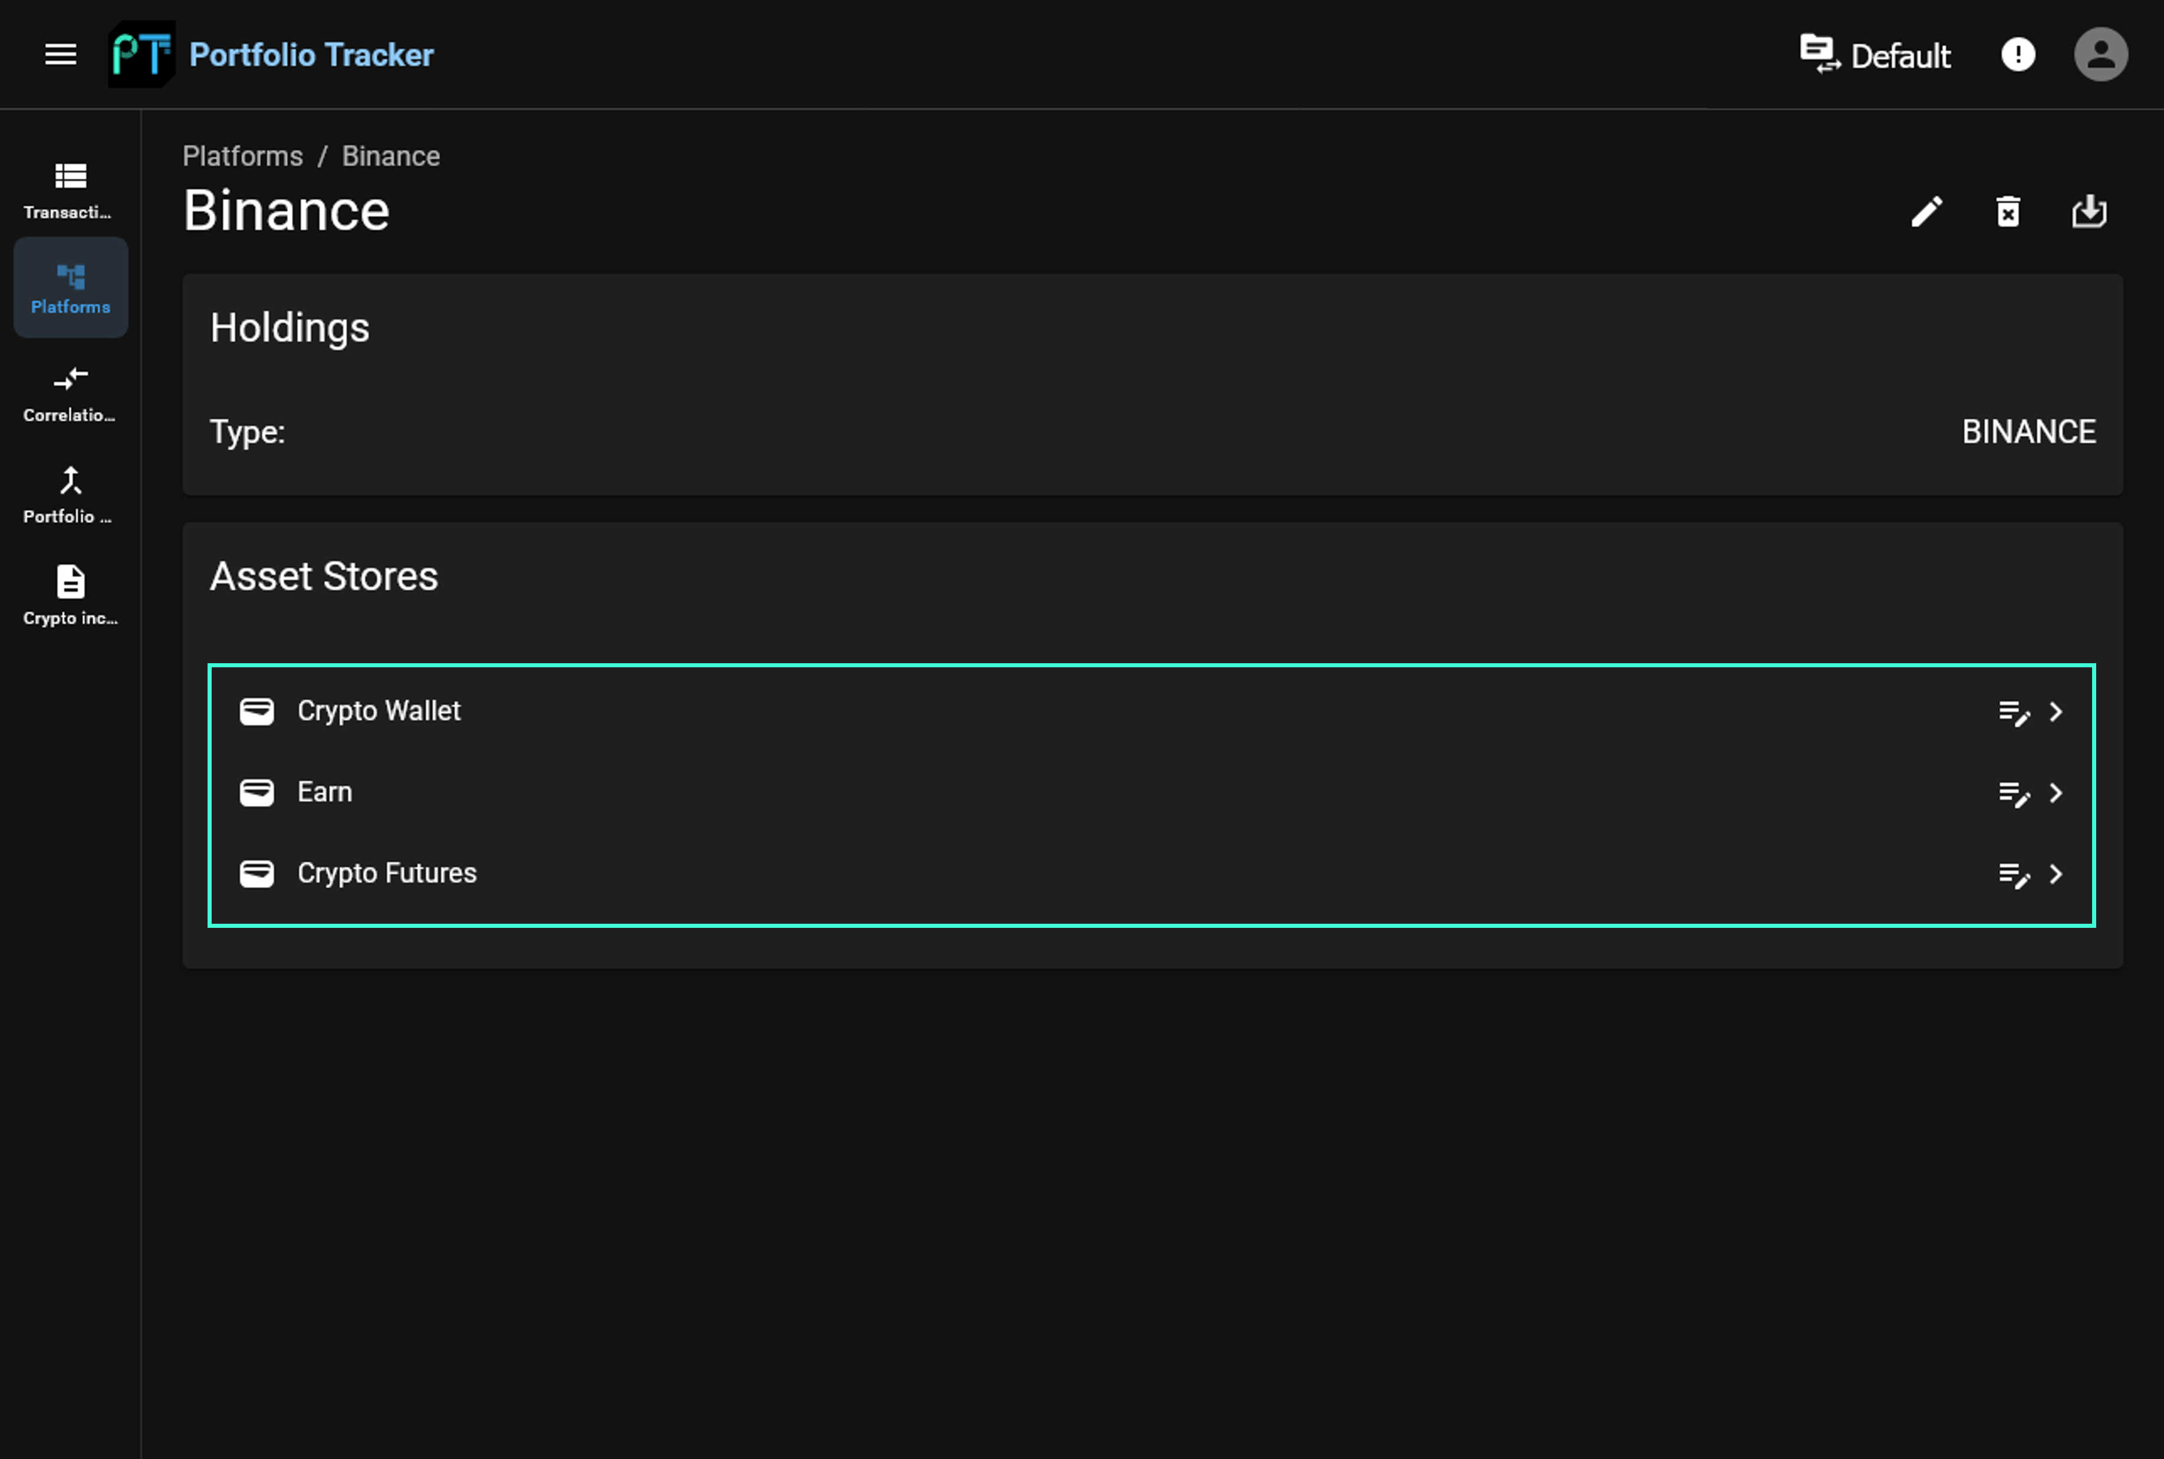
Task: Edit the Binance platform with the pencil icon
Action: click(1926, 211)
